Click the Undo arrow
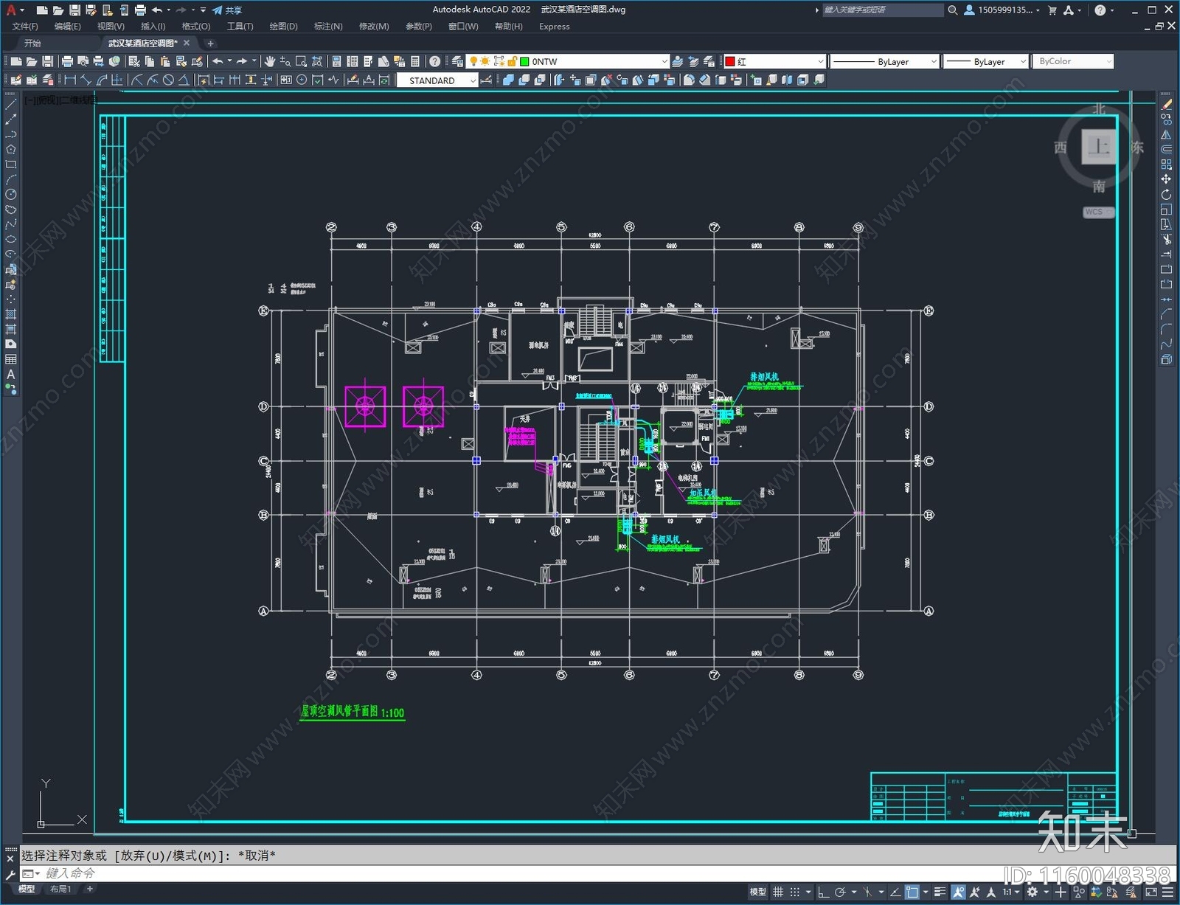1180x905 pixels. [x=218, y=61]
